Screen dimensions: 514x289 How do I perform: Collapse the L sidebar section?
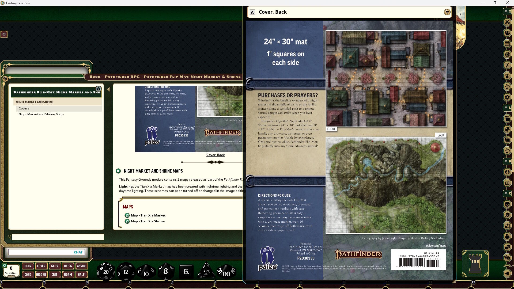[507, 108]
